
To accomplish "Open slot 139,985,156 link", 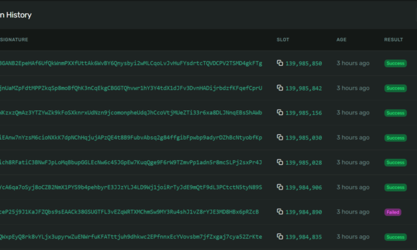I will coord(304,113).
